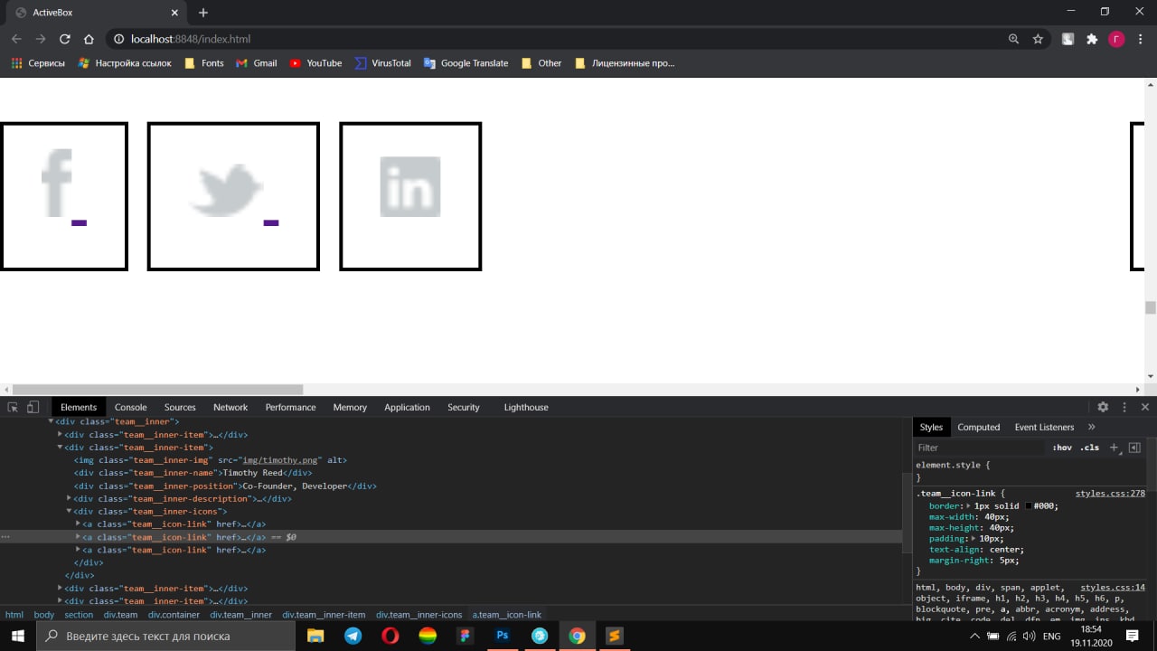Click the Windows Start button
This screenshot has height=651, width=1157.
17,636
